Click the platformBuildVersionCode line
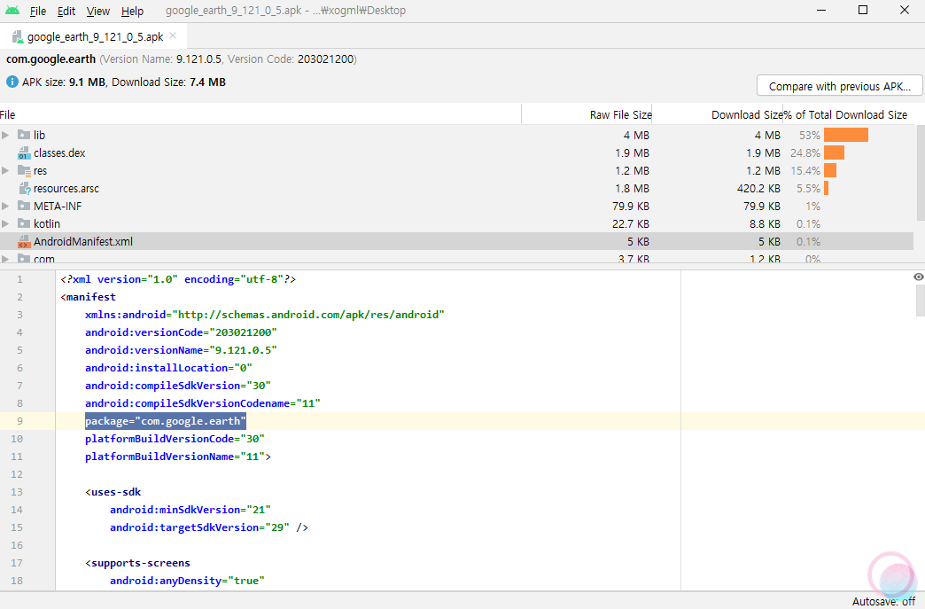The image size is (925, 609). (175, 439)
